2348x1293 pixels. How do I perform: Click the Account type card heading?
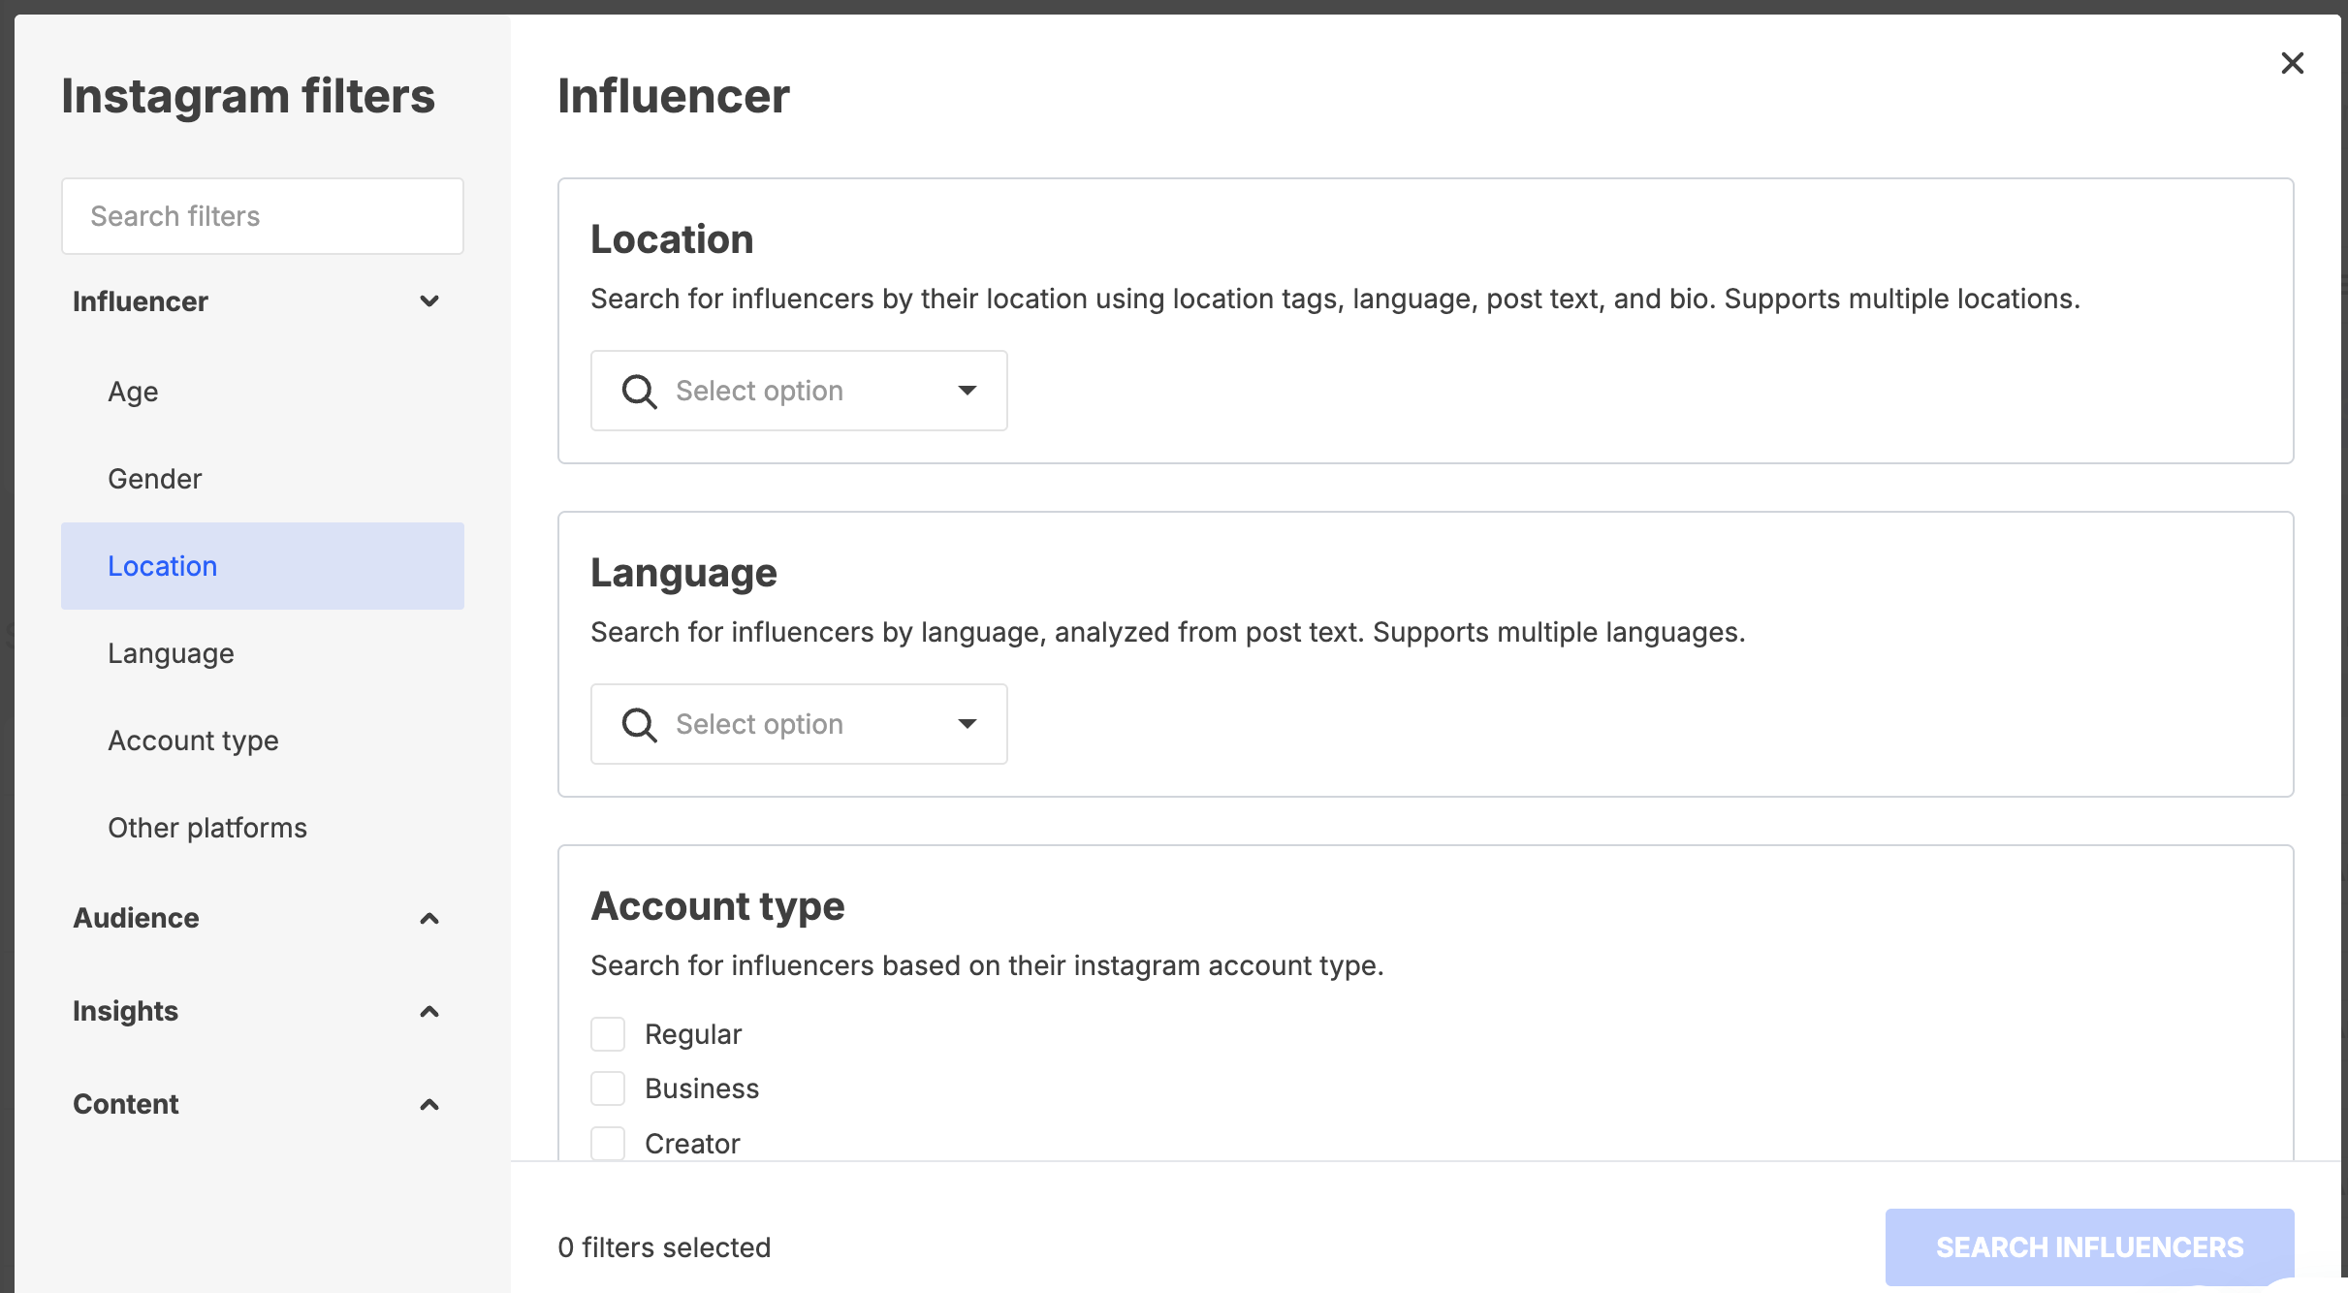point(717,906)
